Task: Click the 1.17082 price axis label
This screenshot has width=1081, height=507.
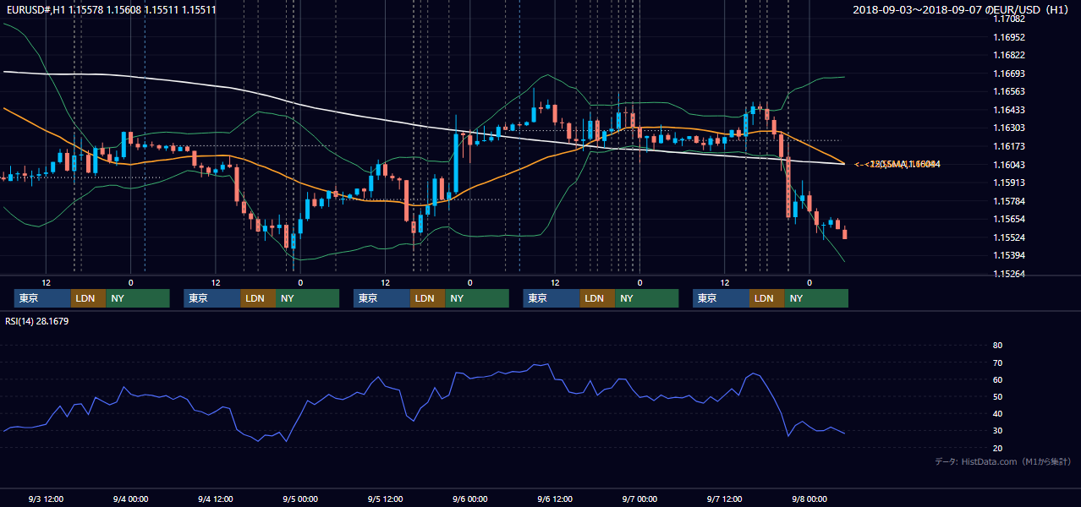Action: 1009,19
